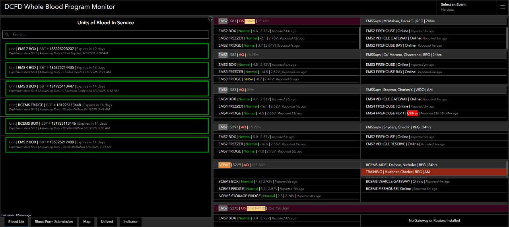Click the EMS2 FIREHOUSE Online row
The image size is (509, 227).
coord(434,31)
